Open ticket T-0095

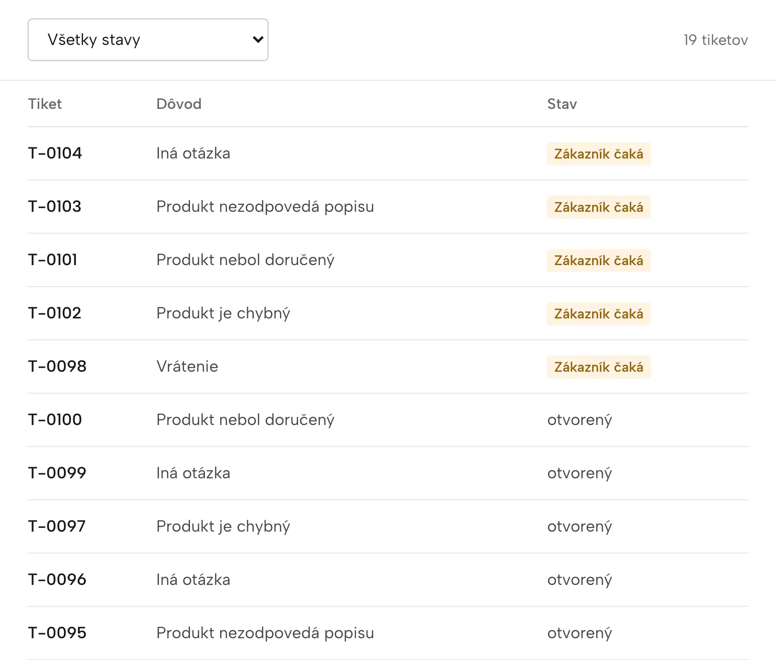388,633
